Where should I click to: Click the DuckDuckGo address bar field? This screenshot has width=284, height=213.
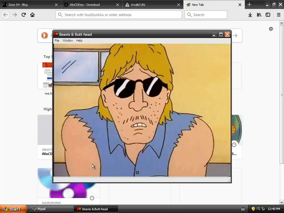pyautogui.click(x=119, y=15)
